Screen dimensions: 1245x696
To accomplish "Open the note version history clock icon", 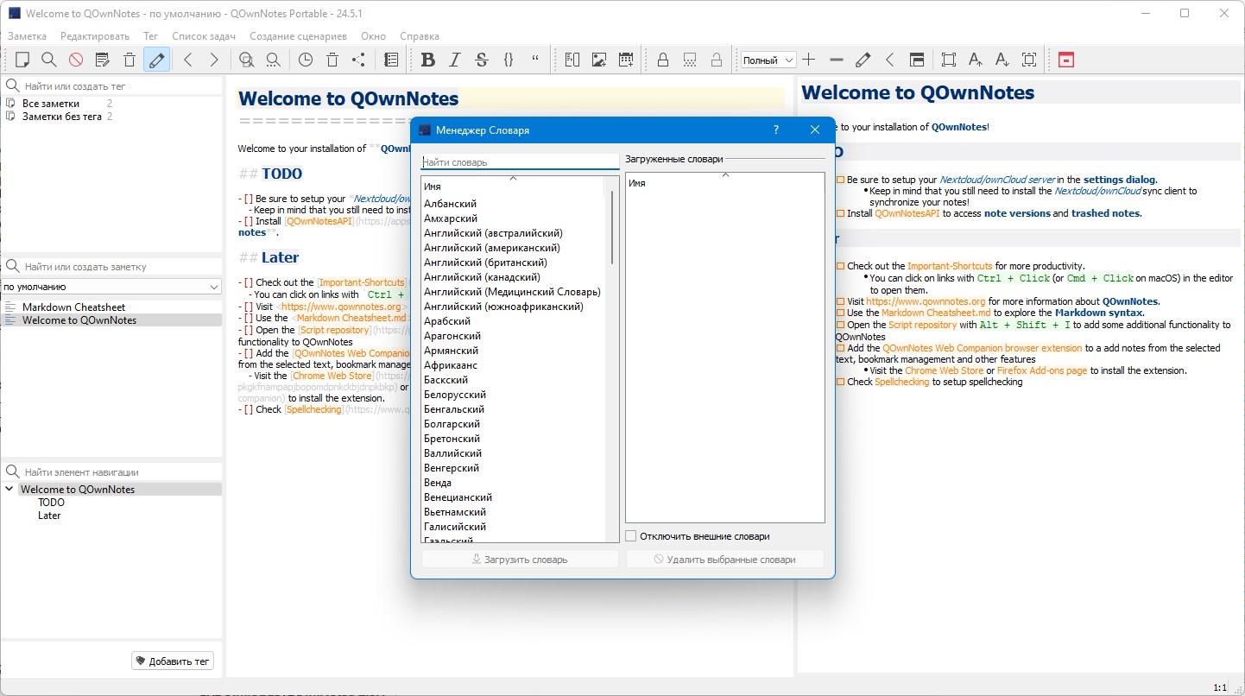I will [x=306, y=60].
